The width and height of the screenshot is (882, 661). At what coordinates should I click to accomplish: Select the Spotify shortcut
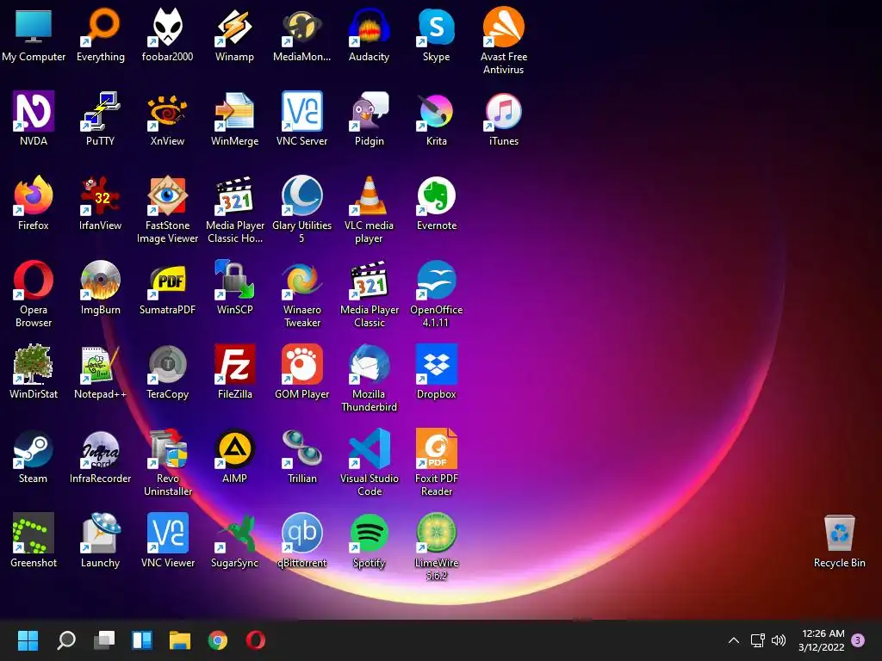pos(369,533)
